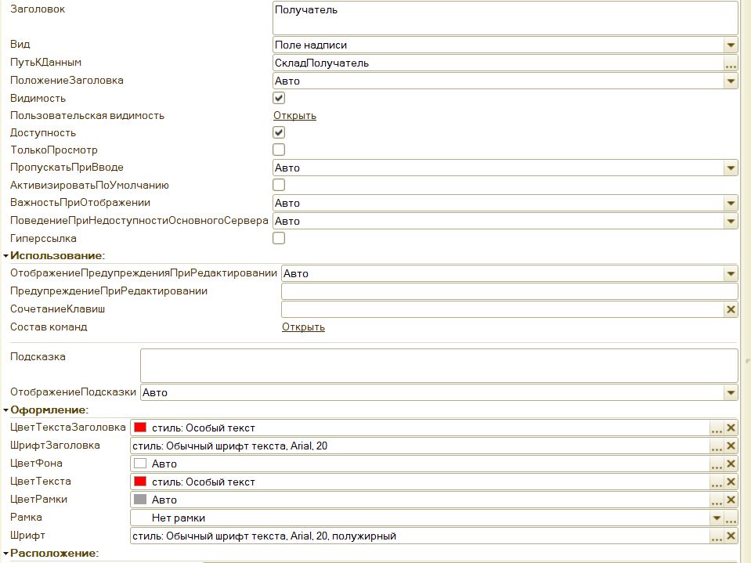751x563 pixels.
Task: Open ellipsis picker for ПутьКДанным
Action: pos(731,63)
